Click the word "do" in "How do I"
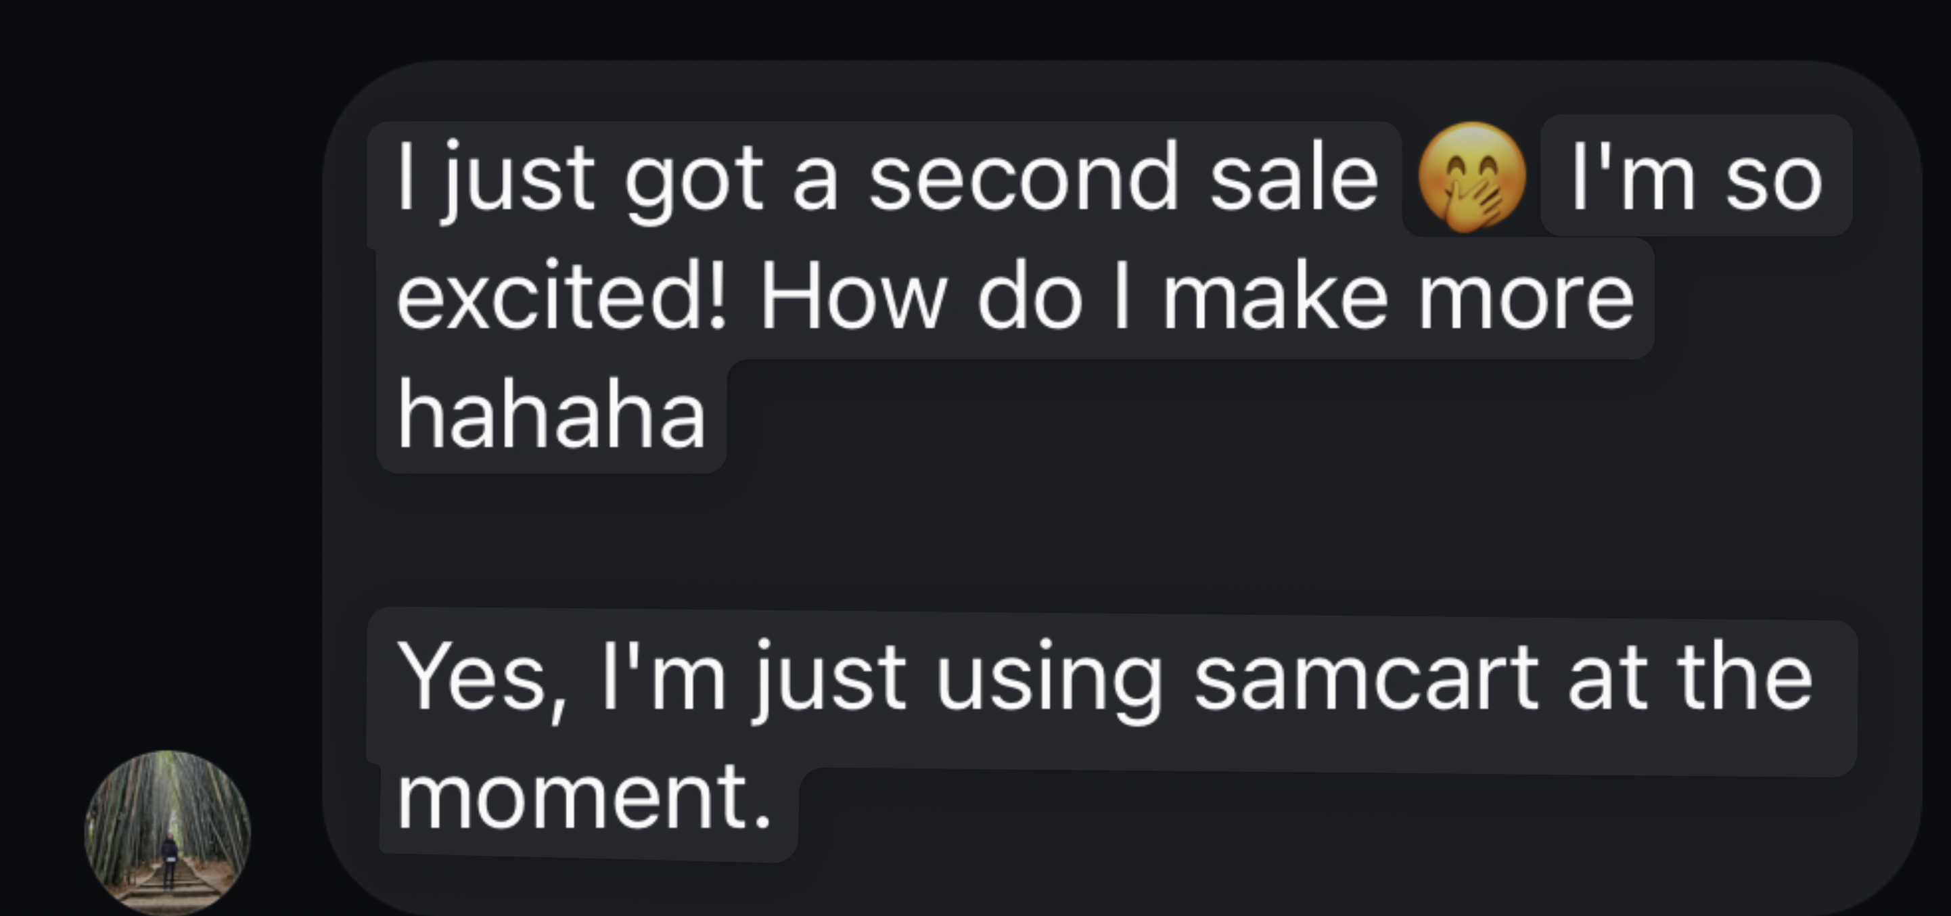The height and width of the screenshot is (916, 1951). (1029, 298)
